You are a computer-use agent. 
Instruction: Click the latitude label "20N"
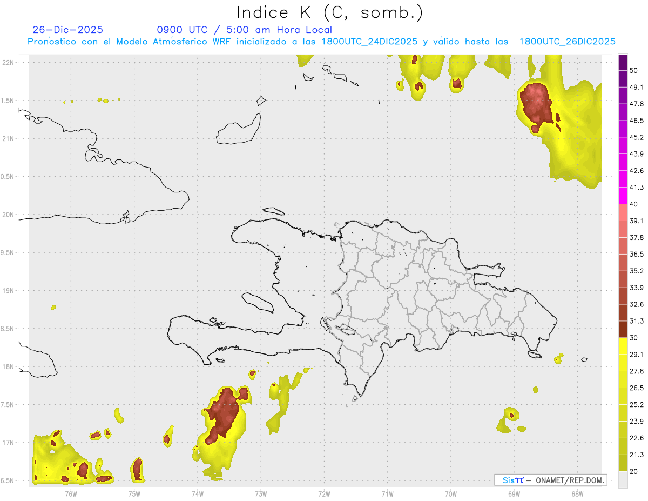9,215
